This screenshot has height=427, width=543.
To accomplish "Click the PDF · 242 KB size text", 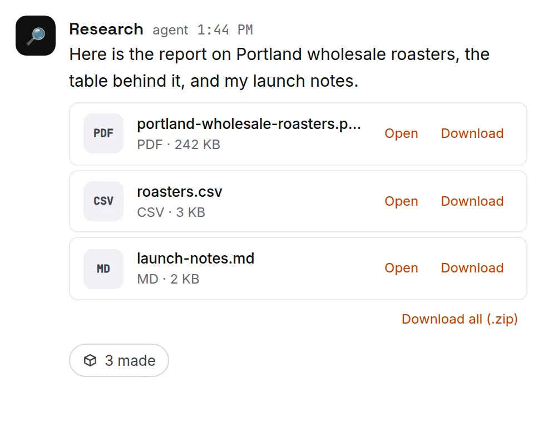I will [179, 145].
